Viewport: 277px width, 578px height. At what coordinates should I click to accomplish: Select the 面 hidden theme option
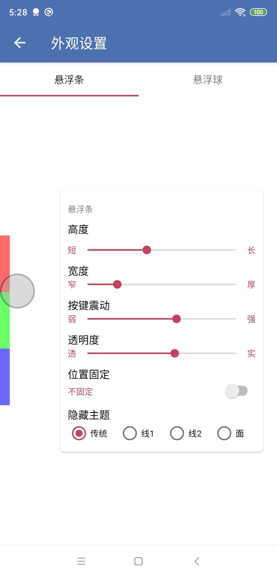coord(224,433)
